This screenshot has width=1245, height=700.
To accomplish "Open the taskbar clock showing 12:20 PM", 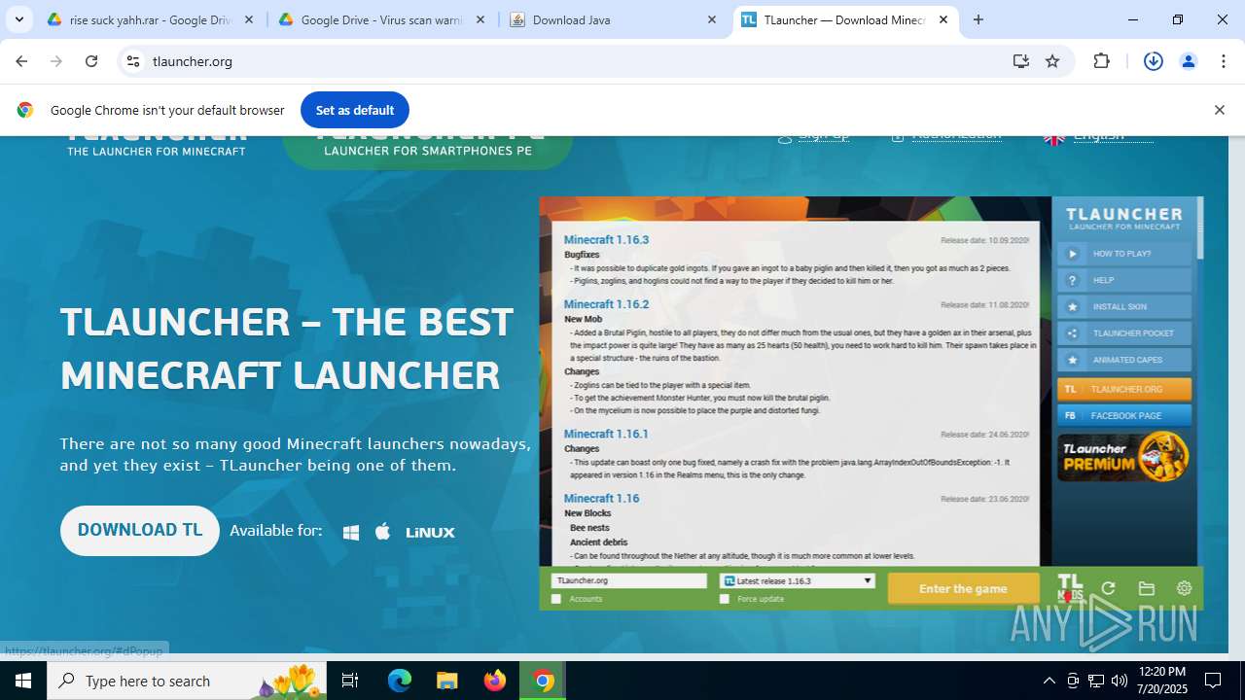I will pyautogui.click(x=1160, y=681).
